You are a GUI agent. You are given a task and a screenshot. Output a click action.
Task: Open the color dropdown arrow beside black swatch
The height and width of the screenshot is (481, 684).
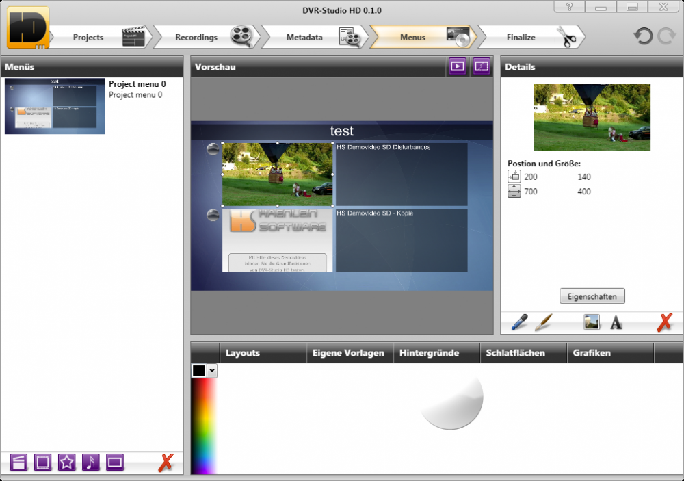[212, 371]
